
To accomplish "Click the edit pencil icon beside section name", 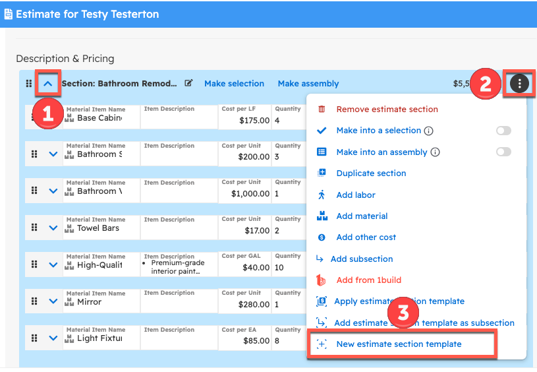I will 189,84.
